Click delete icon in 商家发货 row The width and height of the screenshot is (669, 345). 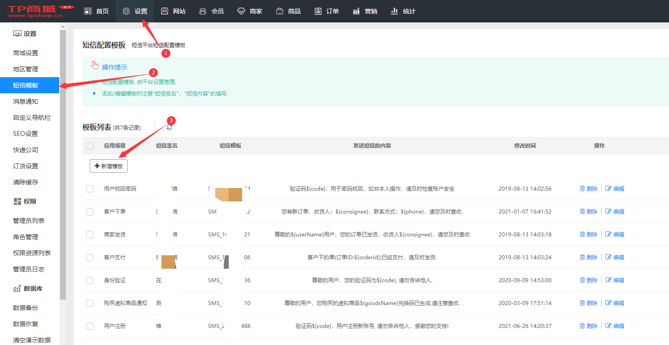[x=582, y=235]
